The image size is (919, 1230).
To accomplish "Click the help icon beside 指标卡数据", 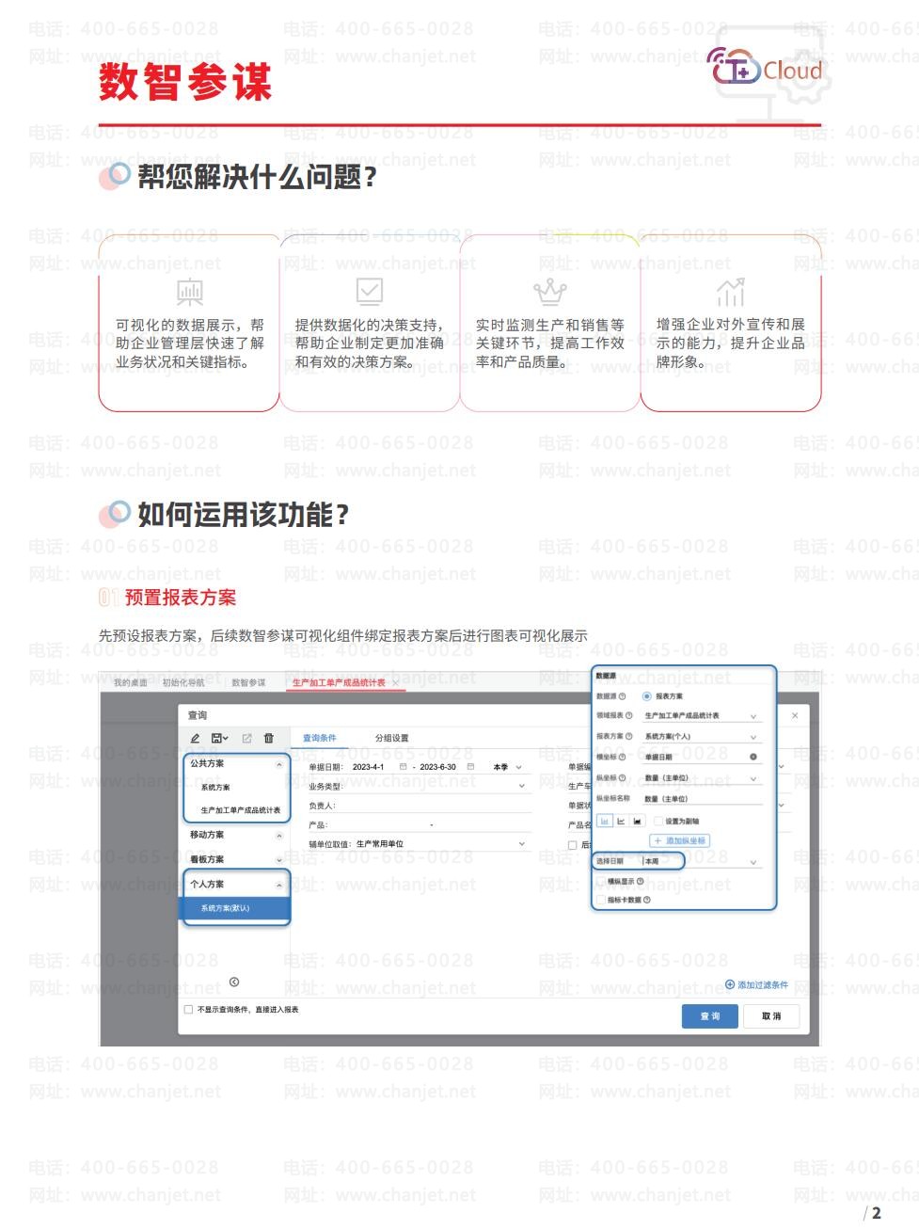I will 646,900.
